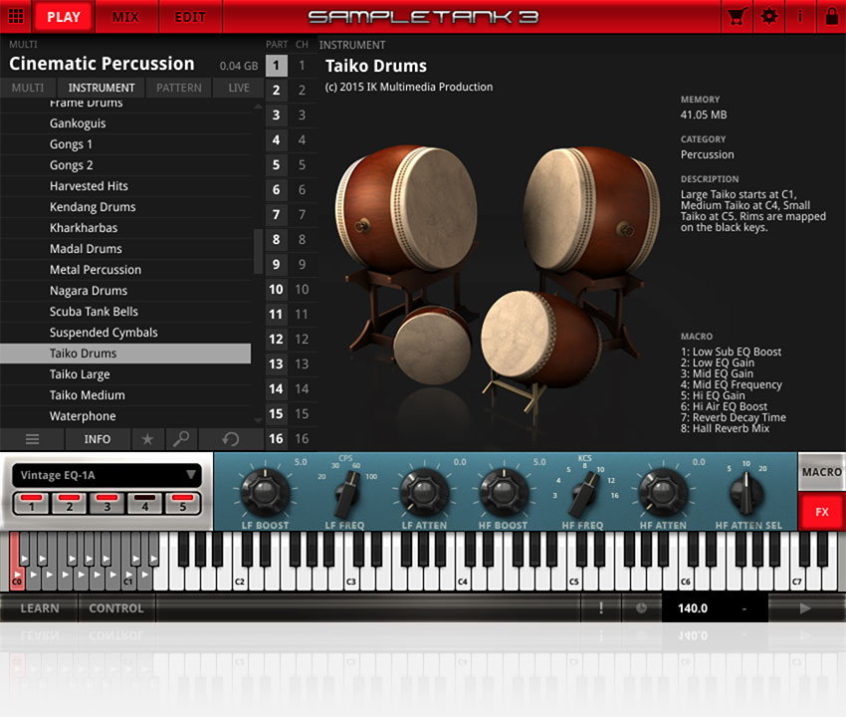This screenshot has width=846, height=717.
Task: Open the magnifier search icon
Action: pyautogui.click(x=181, y=439)
